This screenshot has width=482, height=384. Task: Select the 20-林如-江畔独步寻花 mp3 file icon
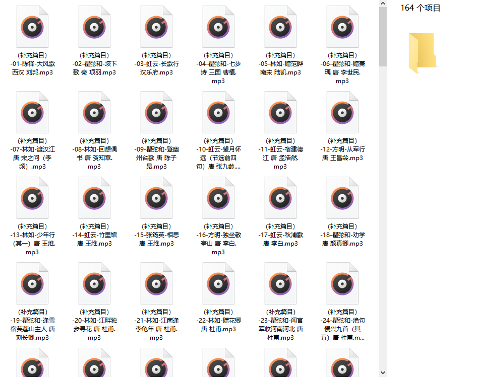point(94,283)
